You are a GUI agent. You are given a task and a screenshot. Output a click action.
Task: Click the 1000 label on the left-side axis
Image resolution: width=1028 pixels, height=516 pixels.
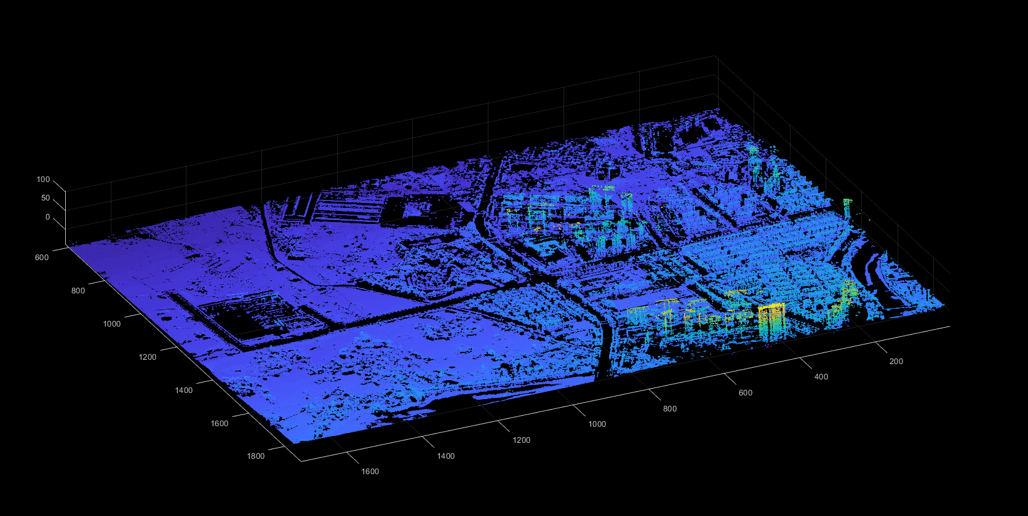(x=111, y=324)
